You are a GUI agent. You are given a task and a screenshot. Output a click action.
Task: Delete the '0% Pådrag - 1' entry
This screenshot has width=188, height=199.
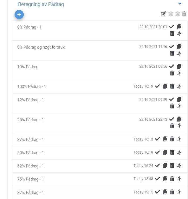pos(172,33)
